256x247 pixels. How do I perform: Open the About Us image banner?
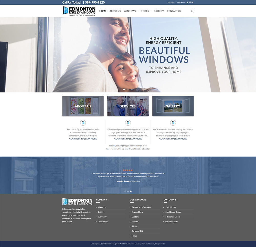point(83,106)
